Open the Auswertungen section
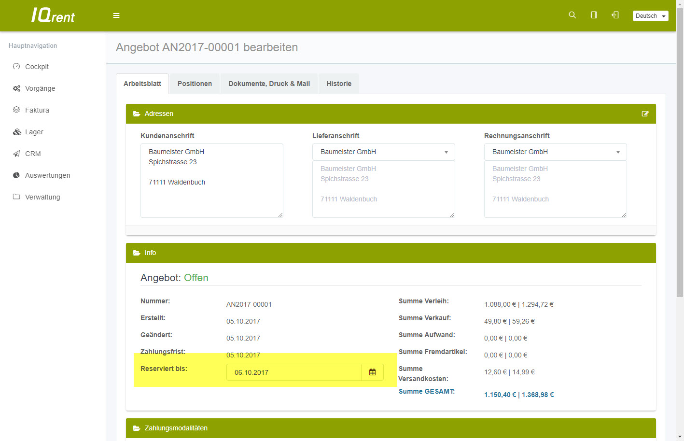 [x=47, y=175]
